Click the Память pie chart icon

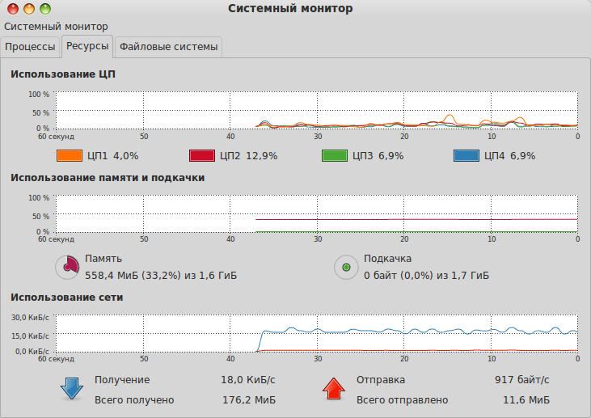[67, 267]
